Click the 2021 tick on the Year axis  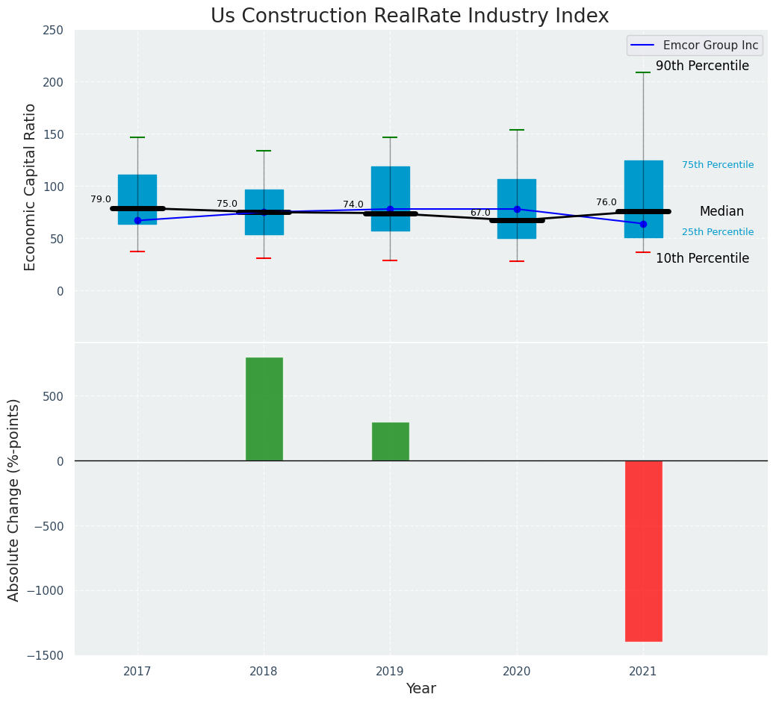point(643,672)
